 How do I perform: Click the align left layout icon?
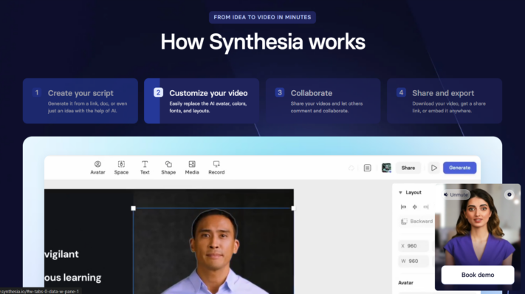[403, 207]
